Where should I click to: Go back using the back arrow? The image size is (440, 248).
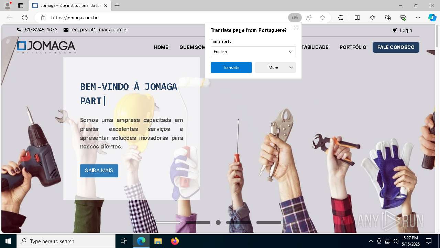pyautogui.click(x=10, y=18)
